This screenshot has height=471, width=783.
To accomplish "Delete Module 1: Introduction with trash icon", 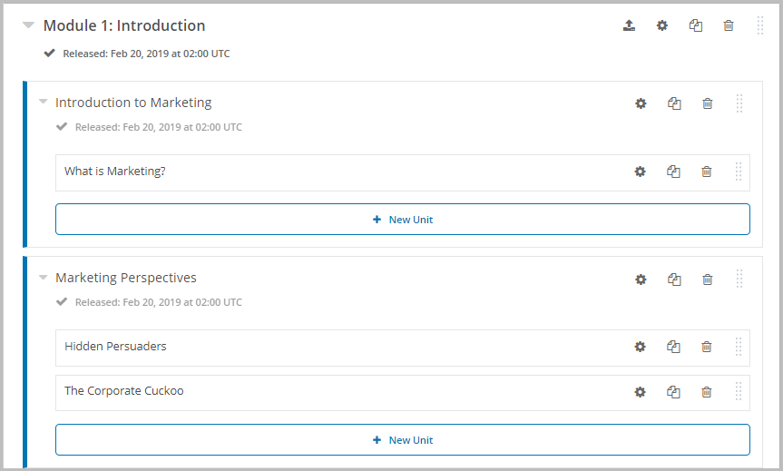I will [x=729, y=25].
